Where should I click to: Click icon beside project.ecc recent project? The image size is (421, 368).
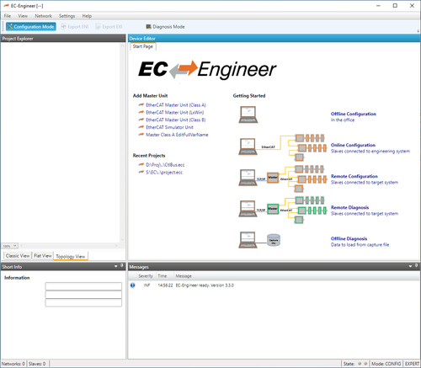point(141,172)
